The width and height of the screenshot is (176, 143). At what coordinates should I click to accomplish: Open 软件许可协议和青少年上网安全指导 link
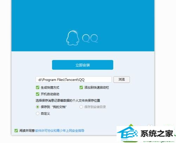(60, 131)
